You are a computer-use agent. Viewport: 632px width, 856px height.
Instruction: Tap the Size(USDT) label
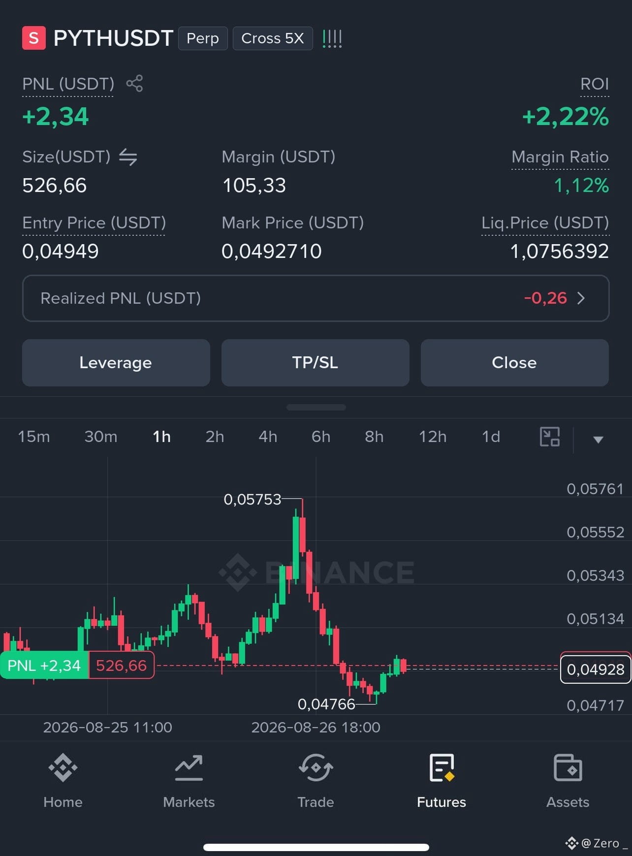pyautogui.click(x=66, y=157)
